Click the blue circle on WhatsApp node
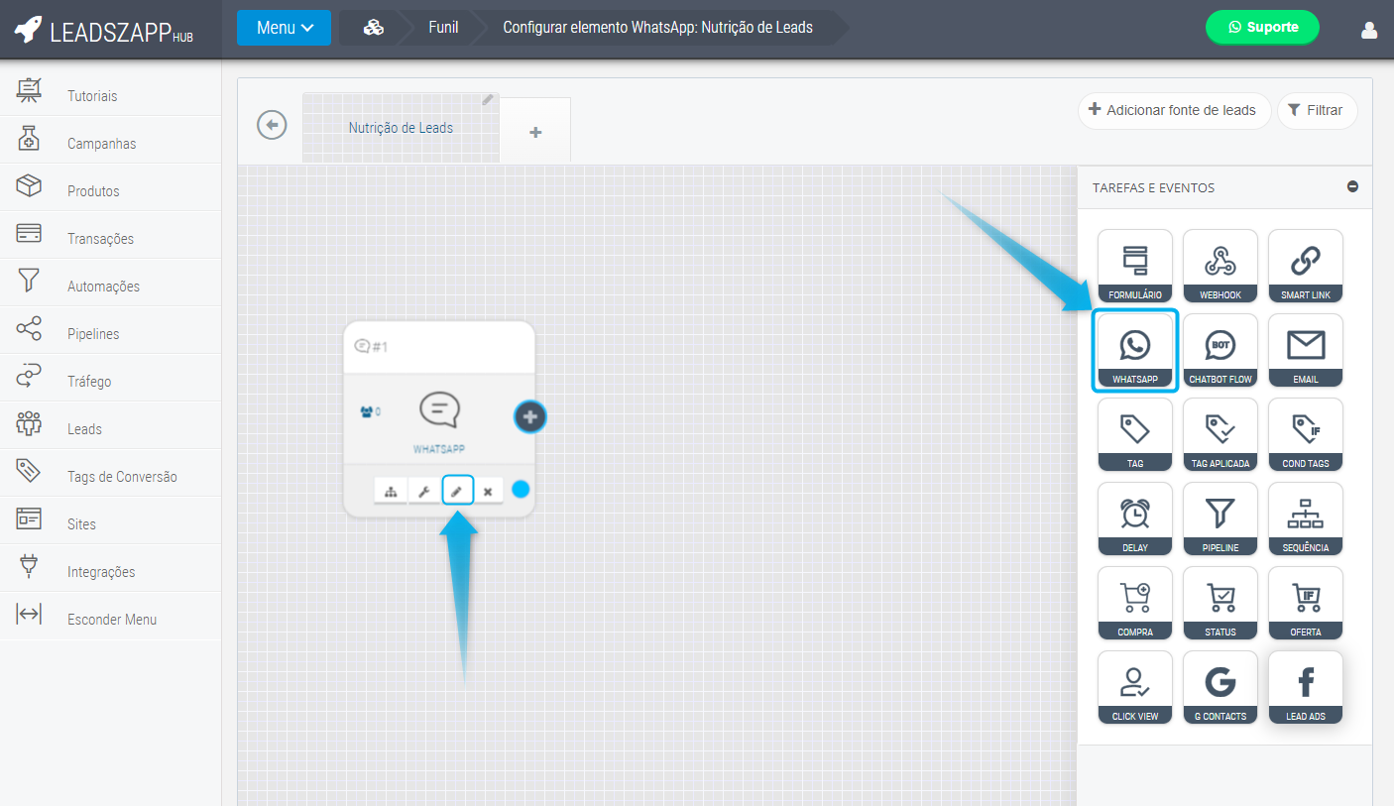The height and width of the screenshot is (806, 1394). 521,489
